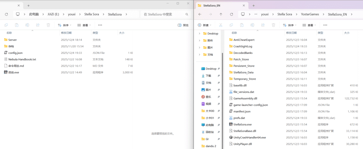Expand the 附件 folder tree node
The height and width of the screenshot is (149, 363).
click(x=200, y=40)
